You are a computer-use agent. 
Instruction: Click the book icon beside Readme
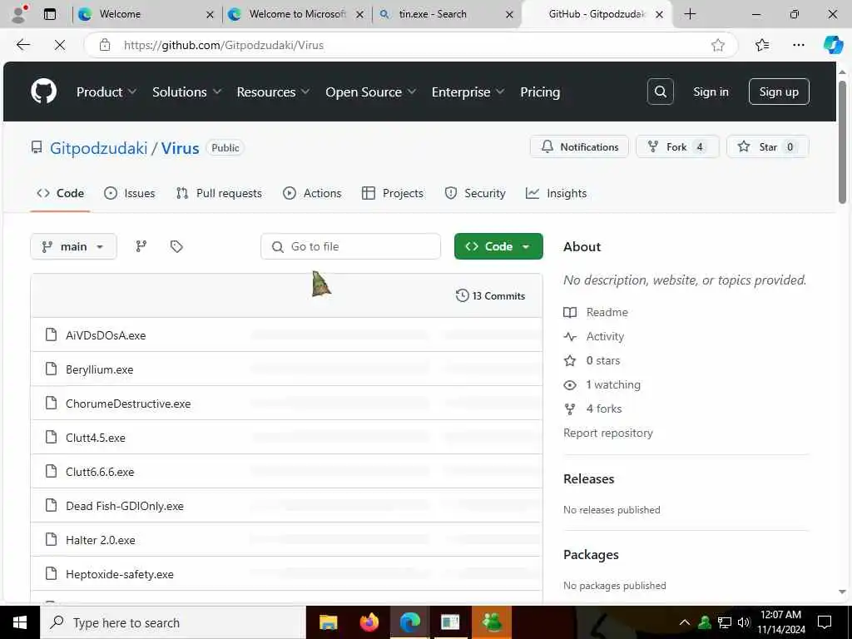click(570, 313)
